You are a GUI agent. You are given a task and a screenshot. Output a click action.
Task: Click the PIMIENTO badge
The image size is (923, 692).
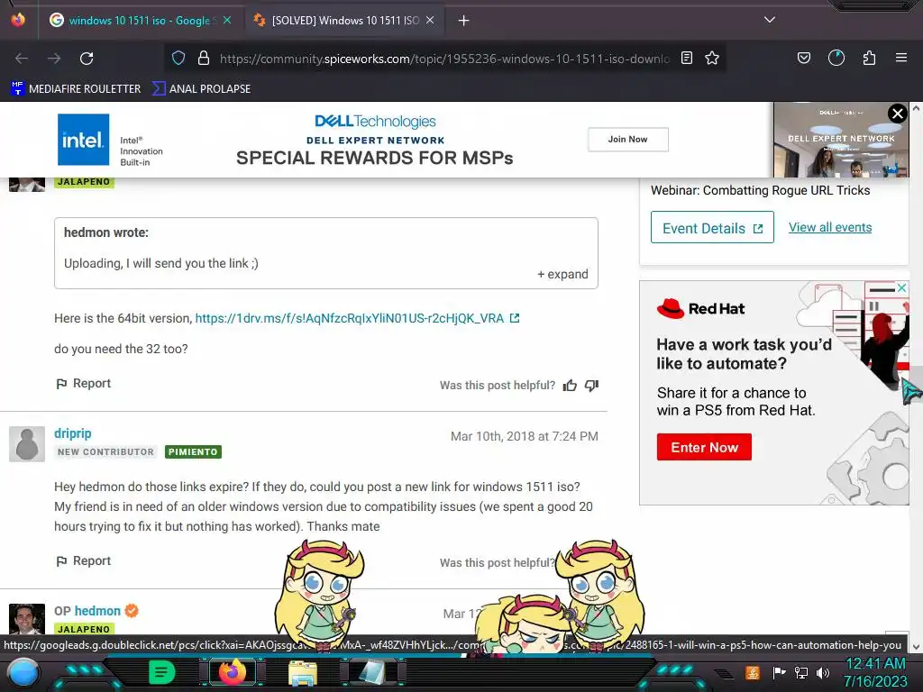click(193, 452)
